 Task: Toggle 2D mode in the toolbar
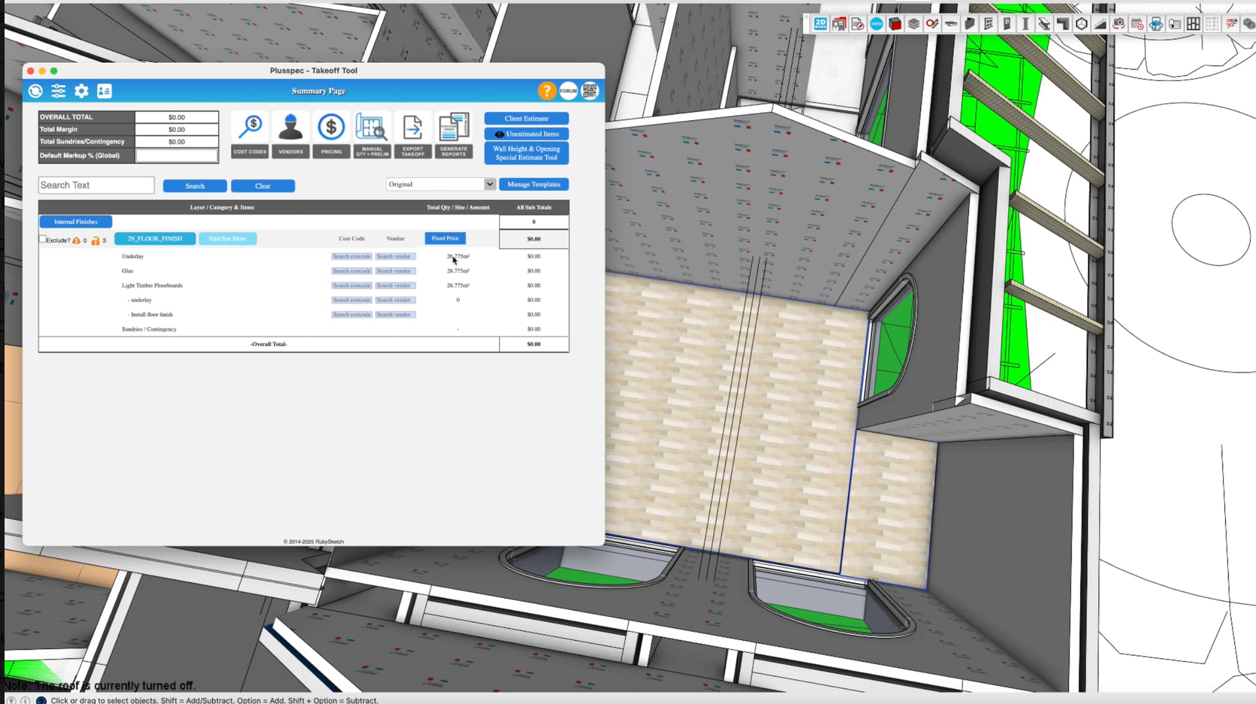coord(820,24)
